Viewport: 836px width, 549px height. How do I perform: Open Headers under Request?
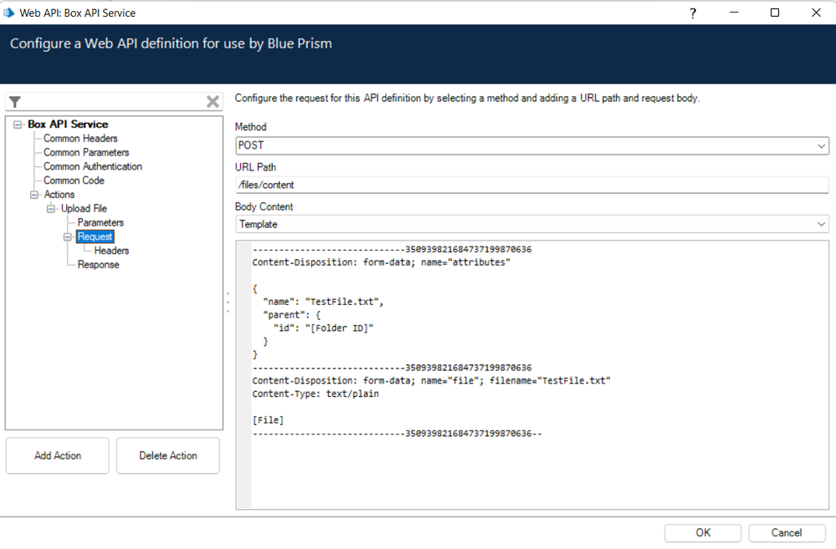[111, 251]
